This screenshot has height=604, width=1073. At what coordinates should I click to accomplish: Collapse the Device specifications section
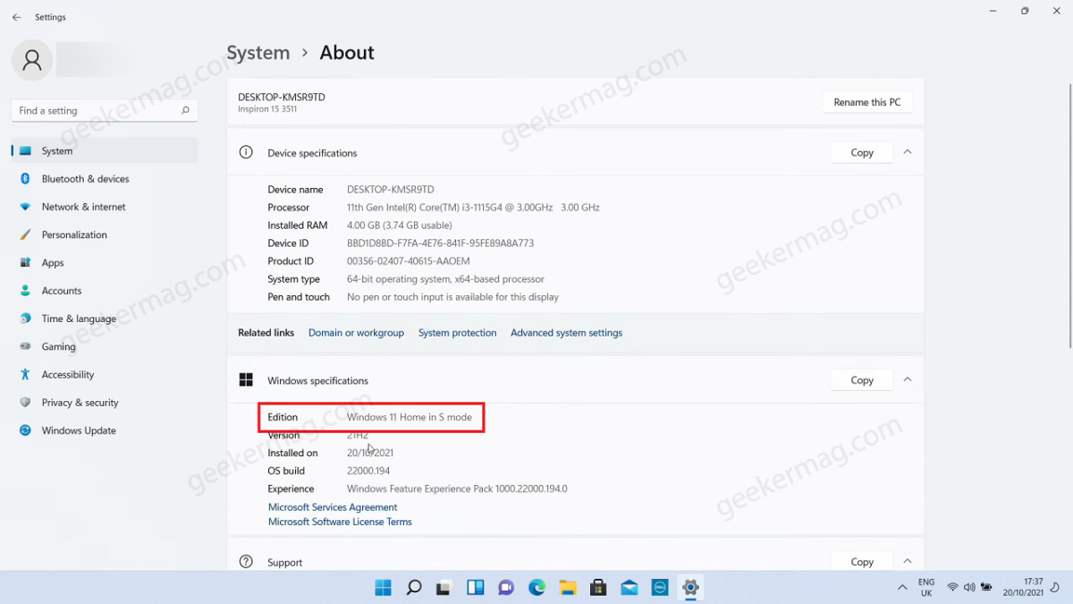point(907,152)
